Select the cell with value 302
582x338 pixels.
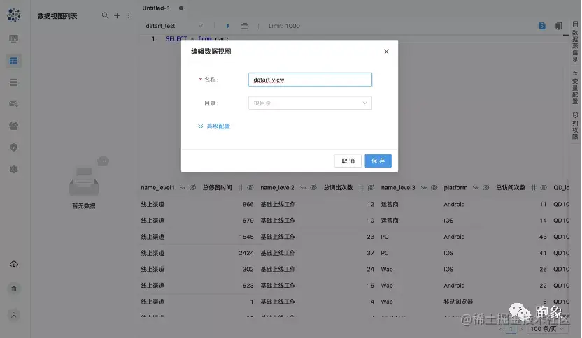pyautogui.click(x=248, y=269)
